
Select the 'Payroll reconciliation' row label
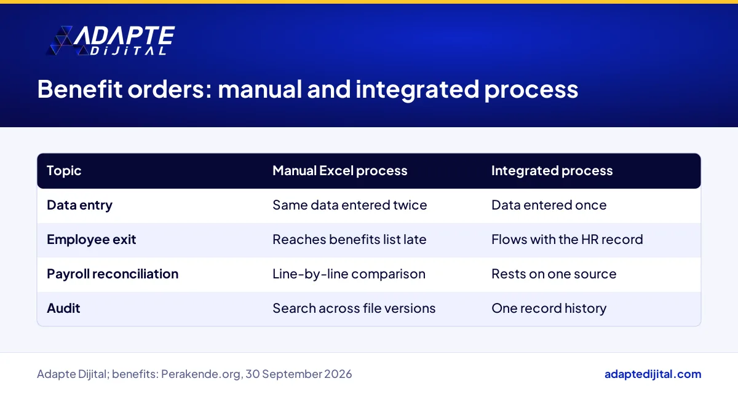pyautogui.click(x=113, y=274)
